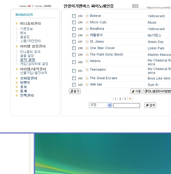Image resolution: width=171 pixels, height=174 pixels.
Task: Play icon beside Teenagers
Action: pos(87,70)
